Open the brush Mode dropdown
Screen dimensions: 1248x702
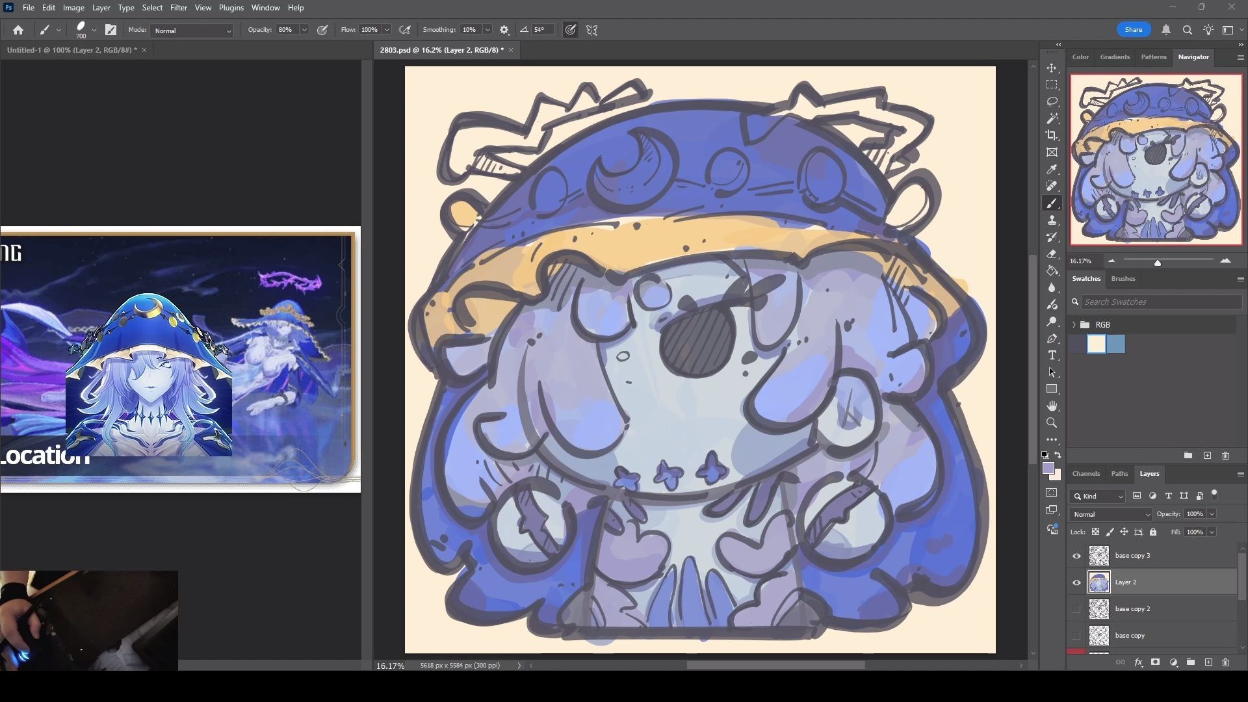click(192, 31)
